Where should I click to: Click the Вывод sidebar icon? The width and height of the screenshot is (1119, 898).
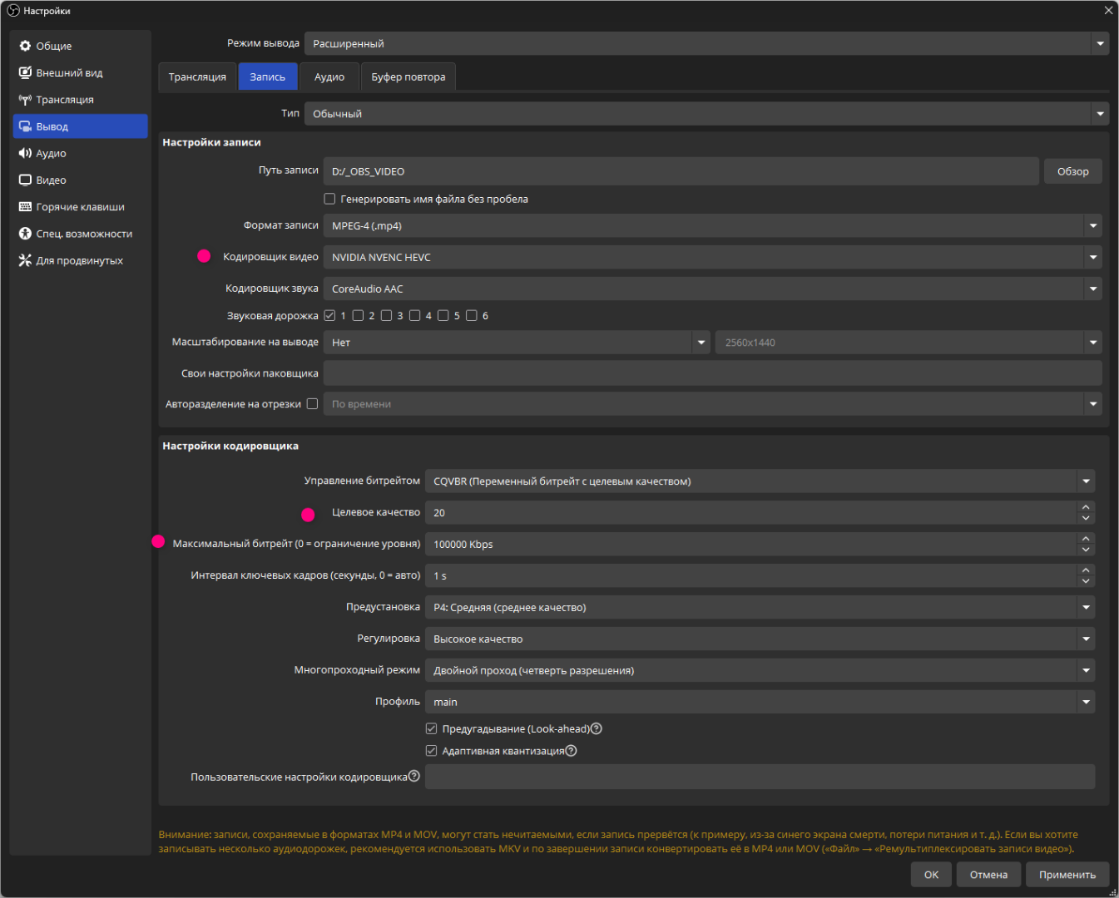pyautogui.click(x=25, y=126)
